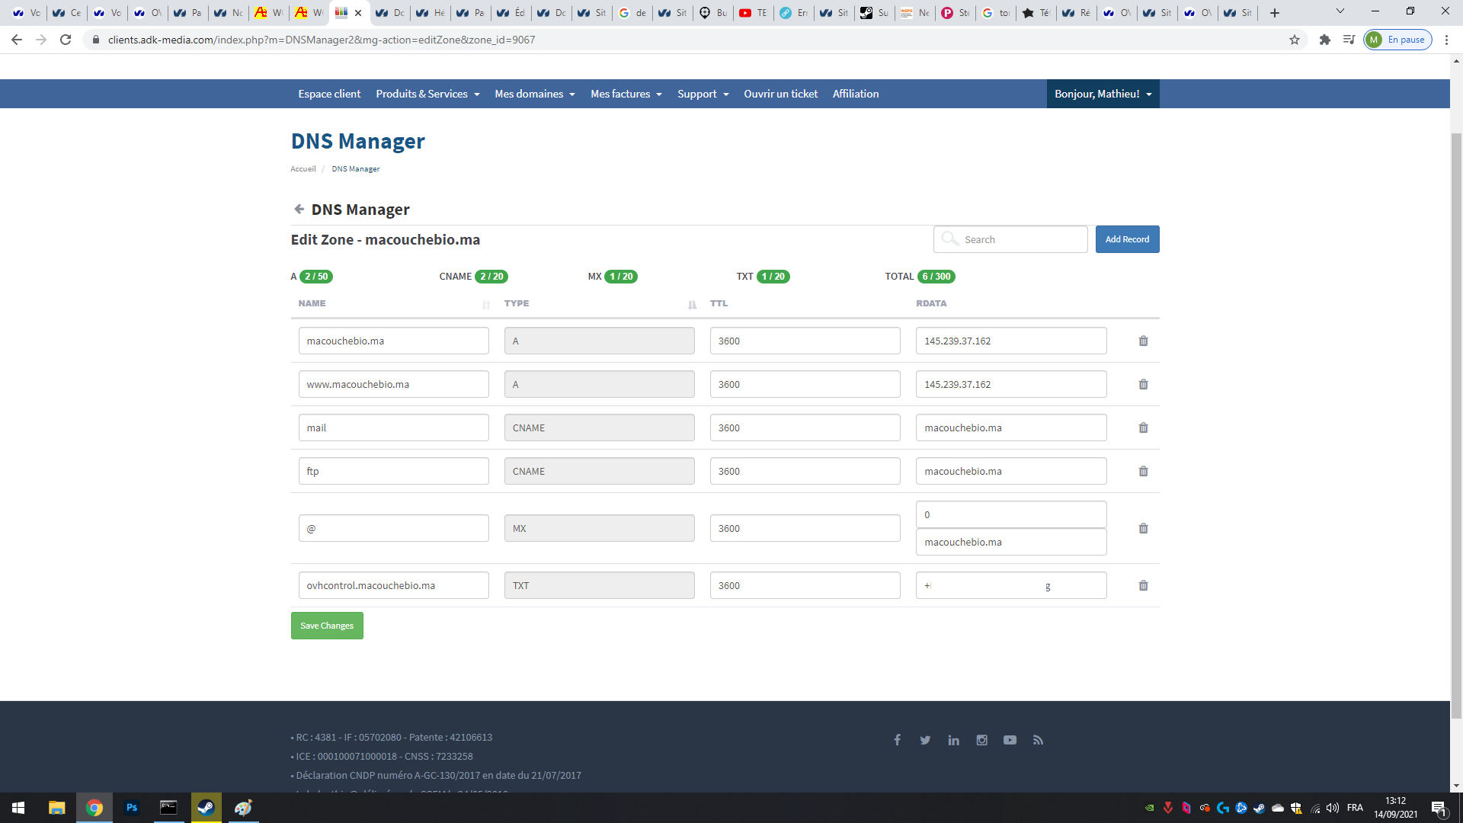Image resolution: width=1463 pixels, height=823 pixels.
Task: Click into the records Search field
Action: (x=1021, y=239)
